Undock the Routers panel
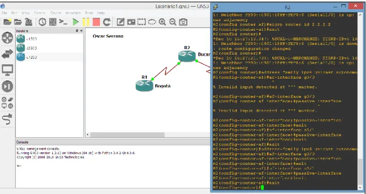 coord(77,31)
